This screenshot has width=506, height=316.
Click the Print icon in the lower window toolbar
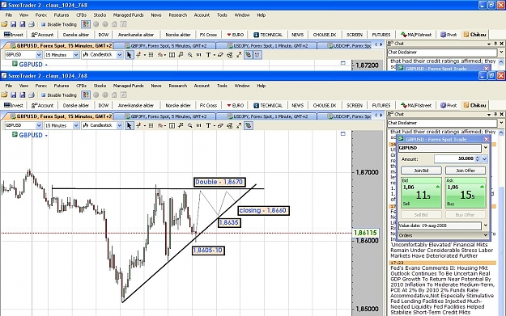(32, 95)
